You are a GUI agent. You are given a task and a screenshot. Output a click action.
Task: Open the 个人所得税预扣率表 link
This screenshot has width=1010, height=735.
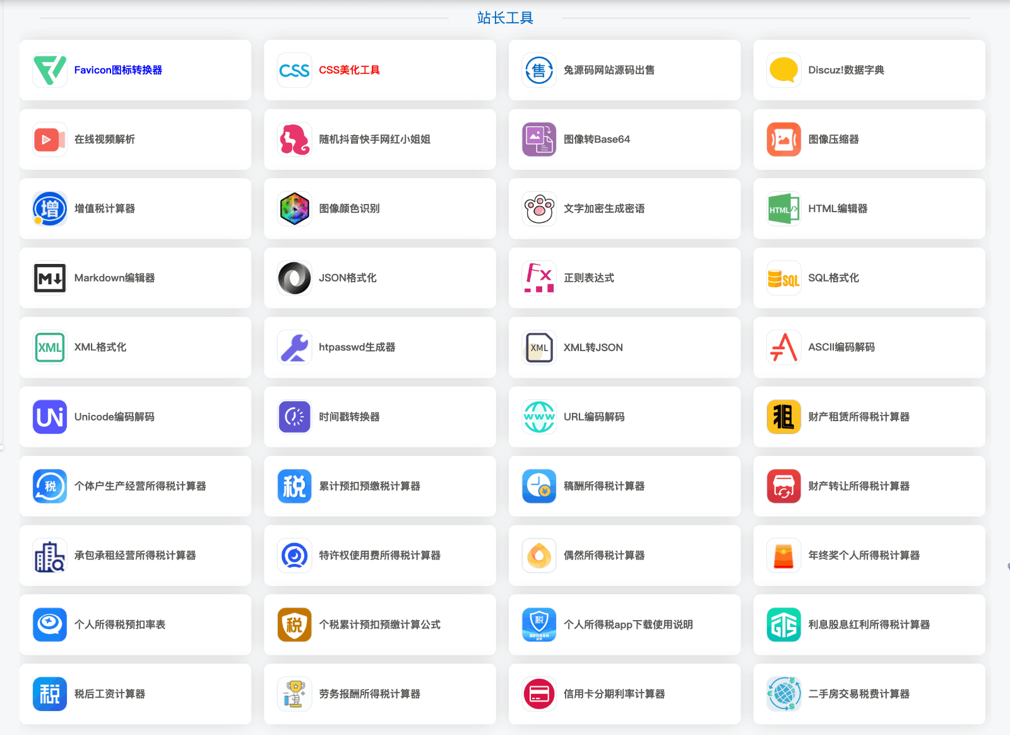click(x=120, y=624)
